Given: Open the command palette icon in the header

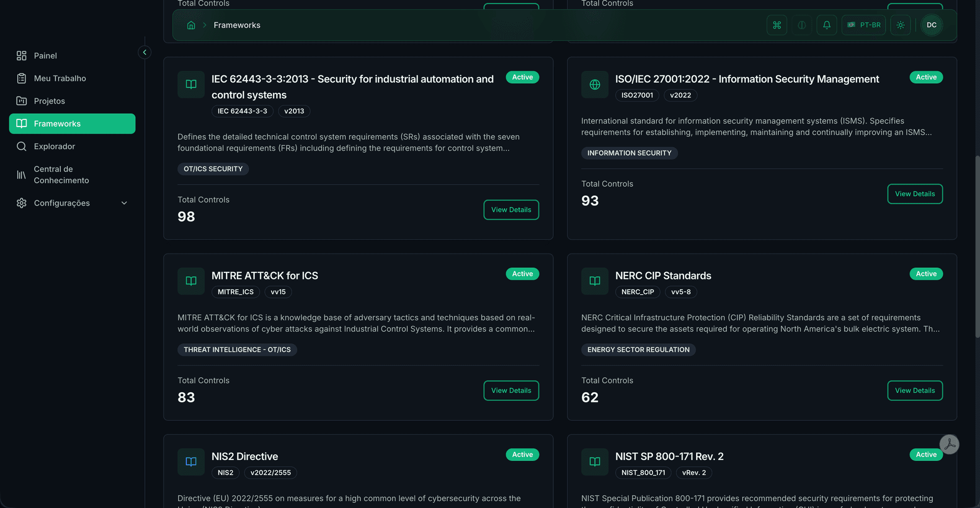Looking at the screenshot, I should coord(776,24).
